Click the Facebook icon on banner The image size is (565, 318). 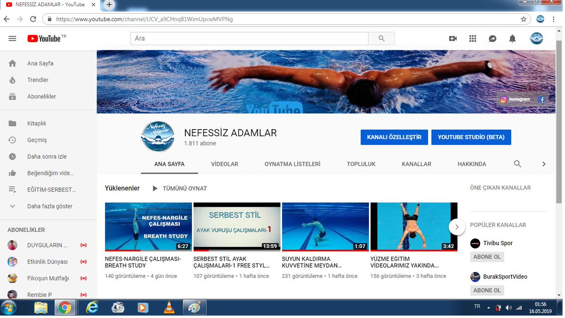tap(542, 100)
